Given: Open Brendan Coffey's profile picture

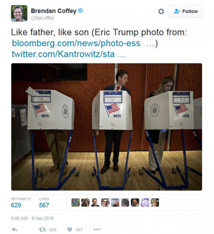Looking at the screenshot, I should (x=19, y=13).
